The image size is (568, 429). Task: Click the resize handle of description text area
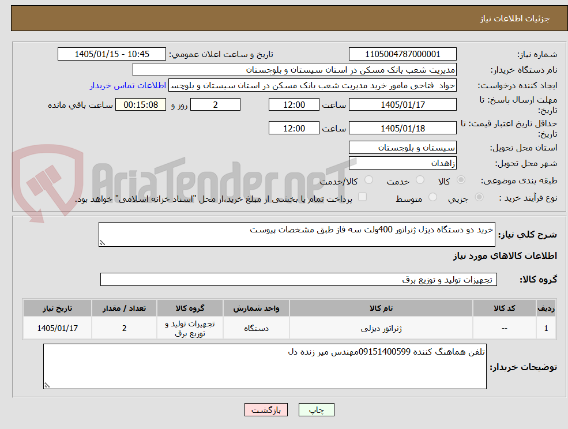(x=102, y=243)
